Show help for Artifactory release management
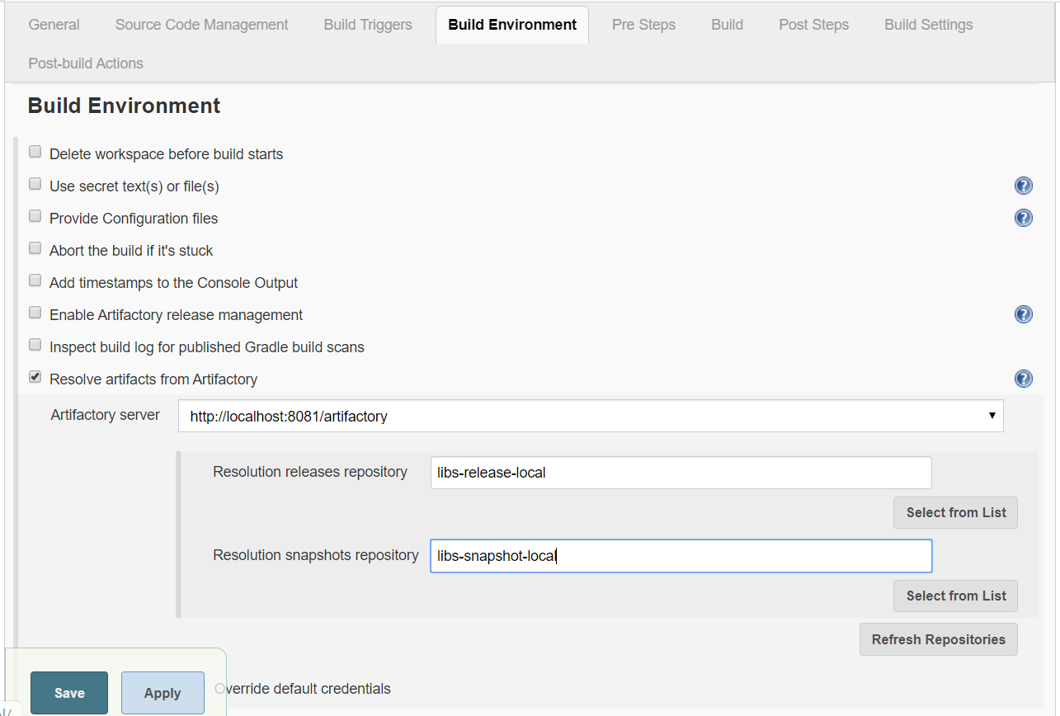This screenshot has width=1060, height=716. (1023, 314)
